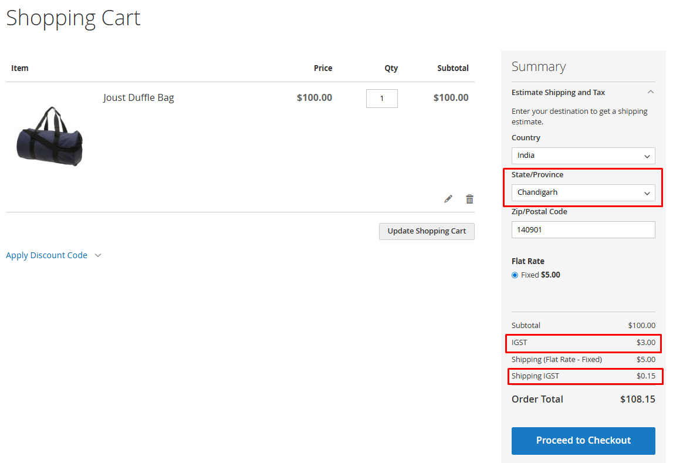
Task: Click Proceed to Checkout button
Action: pyautogui.click(x=583, y=441)
